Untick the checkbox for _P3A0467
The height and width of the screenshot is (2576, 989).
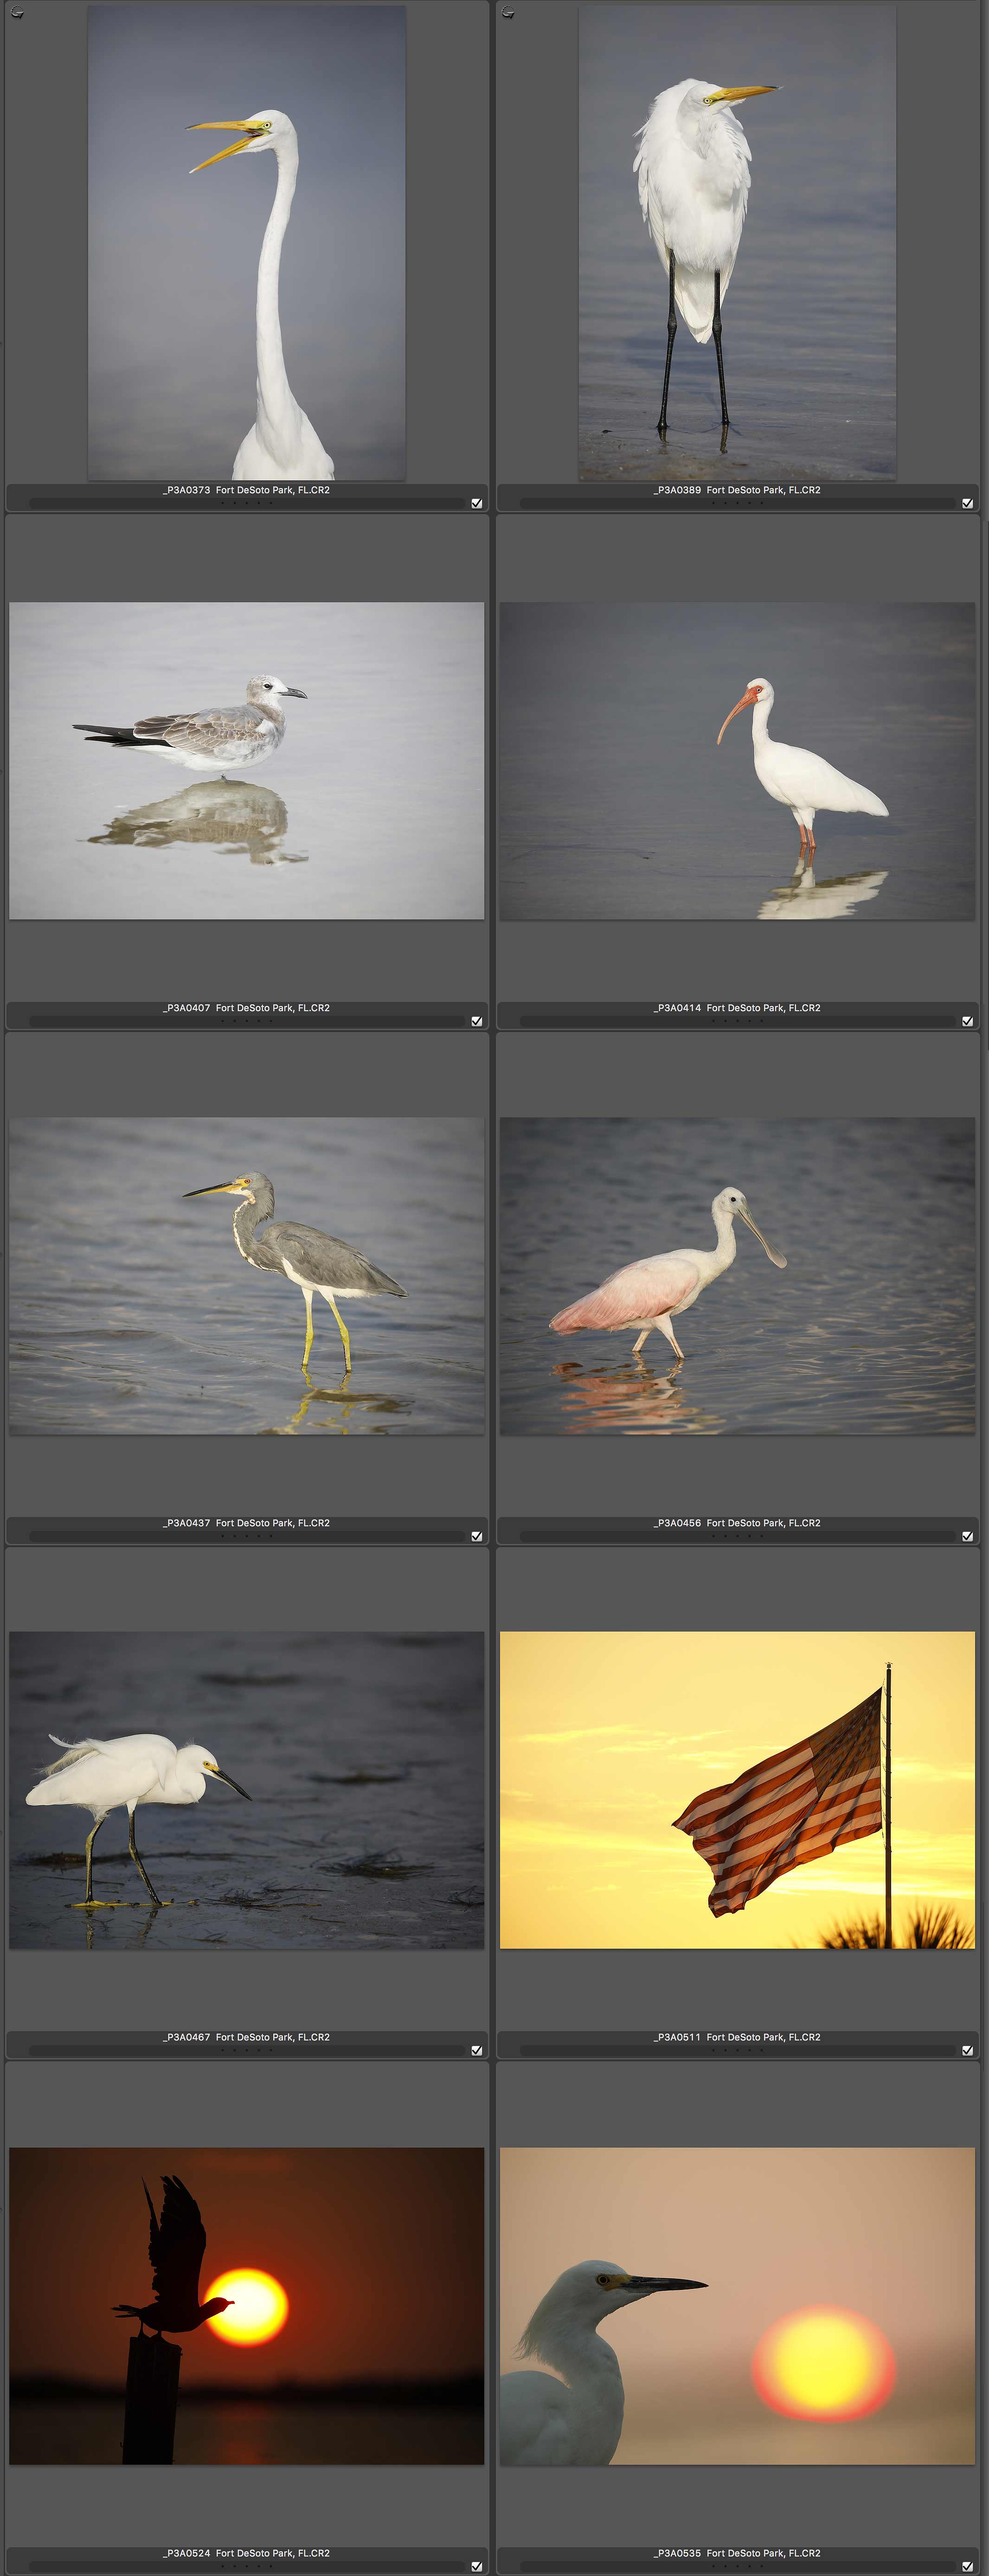[x=476, y=2050]
